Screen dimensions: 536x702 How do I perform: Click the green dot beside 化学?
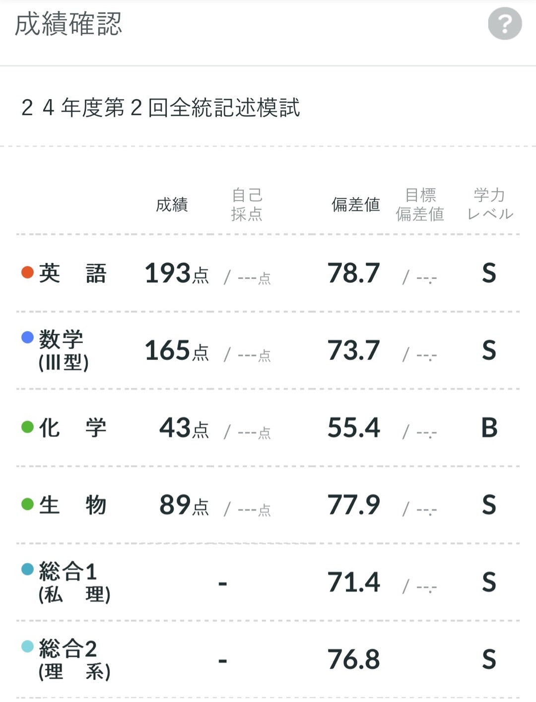point(27,427)
